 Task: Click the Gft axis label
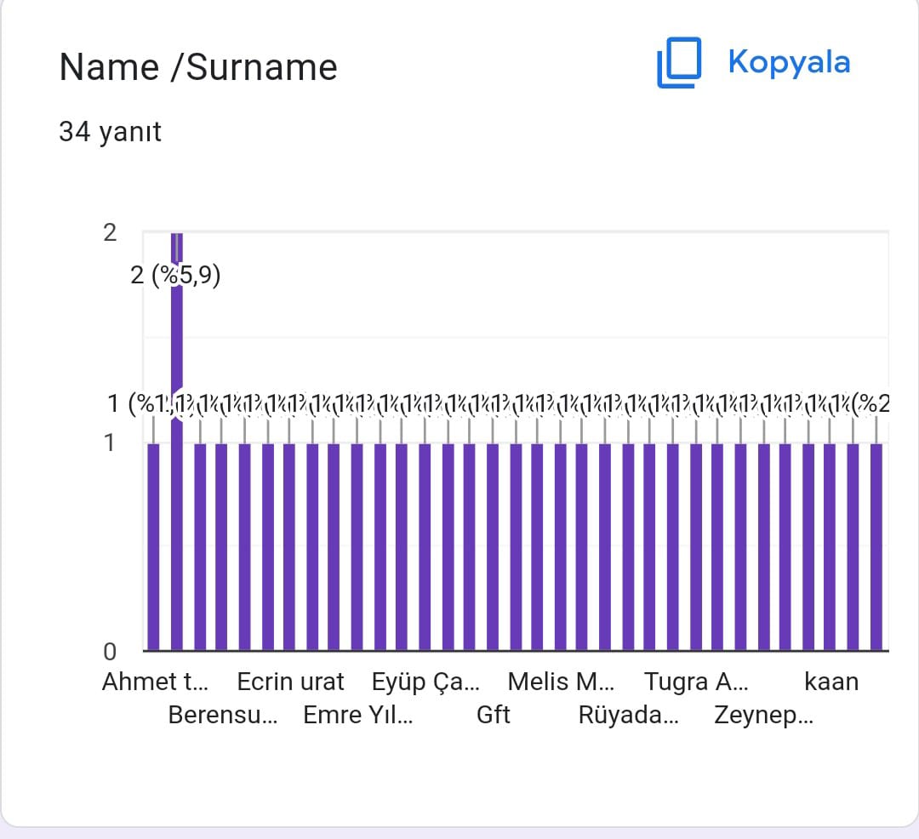point(493,715)
